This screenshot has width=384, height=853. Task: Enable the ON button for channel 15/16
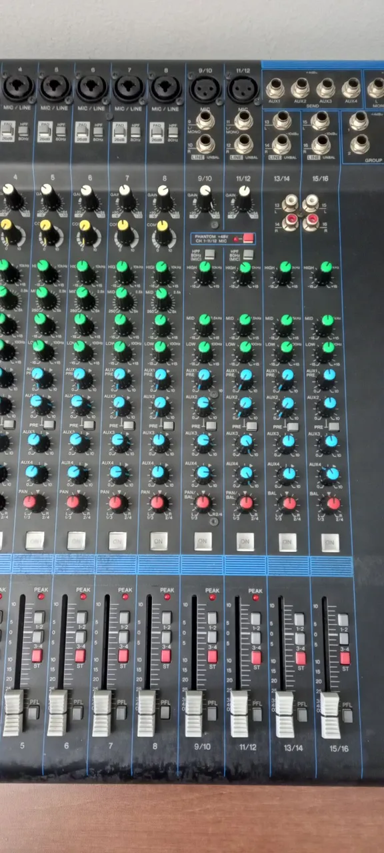[330, 543]
